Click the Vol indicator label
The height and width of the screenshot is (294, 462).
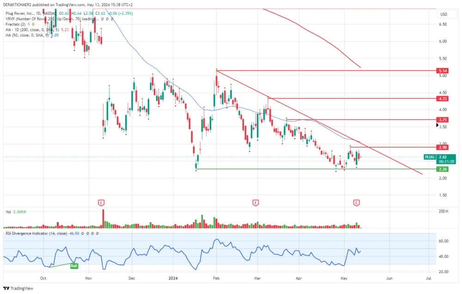(x=9, y=212)
